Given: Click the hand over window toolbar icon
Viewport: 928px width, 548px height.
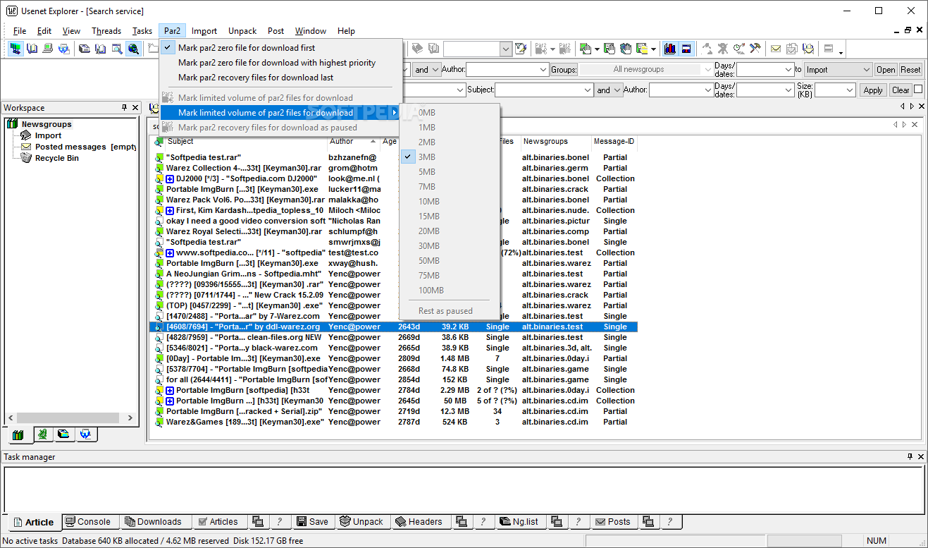Looking at the screenshot, I should point(610,49).
